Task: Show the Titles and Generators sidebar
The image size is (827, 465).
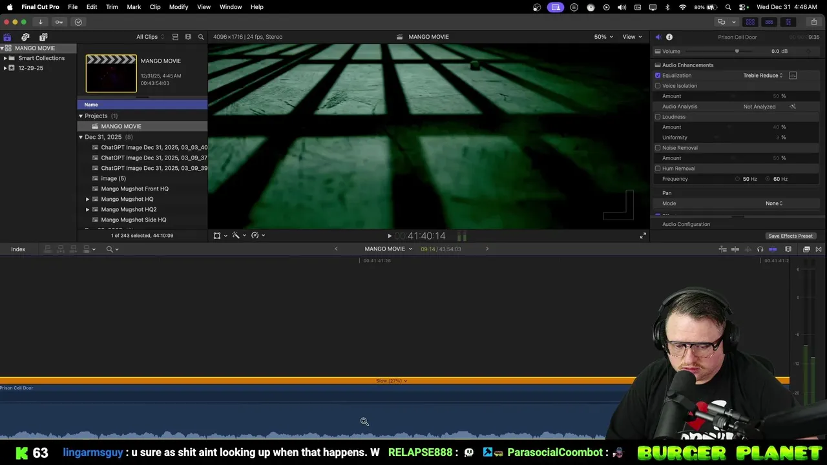Action: coord(43,37)
